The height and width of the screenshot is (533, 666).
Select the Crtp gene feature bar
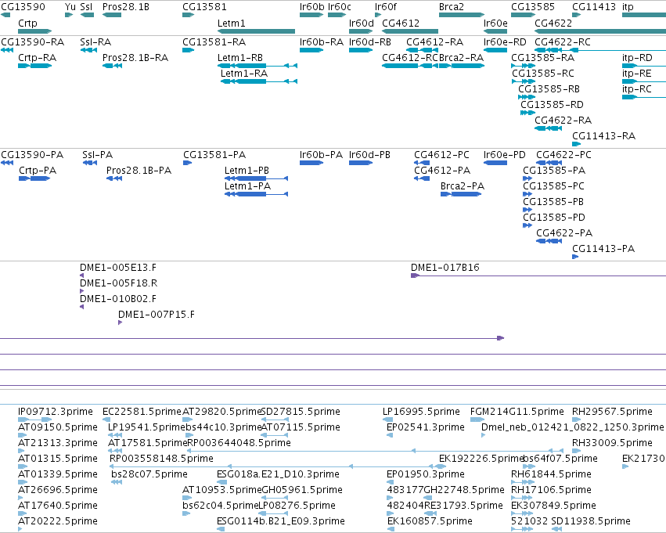[x=35, y=31]
